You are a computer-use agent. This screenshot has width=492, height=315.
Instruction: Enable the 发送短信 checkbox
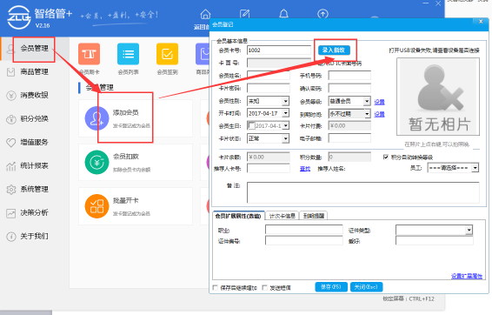(x=265, y=287)
